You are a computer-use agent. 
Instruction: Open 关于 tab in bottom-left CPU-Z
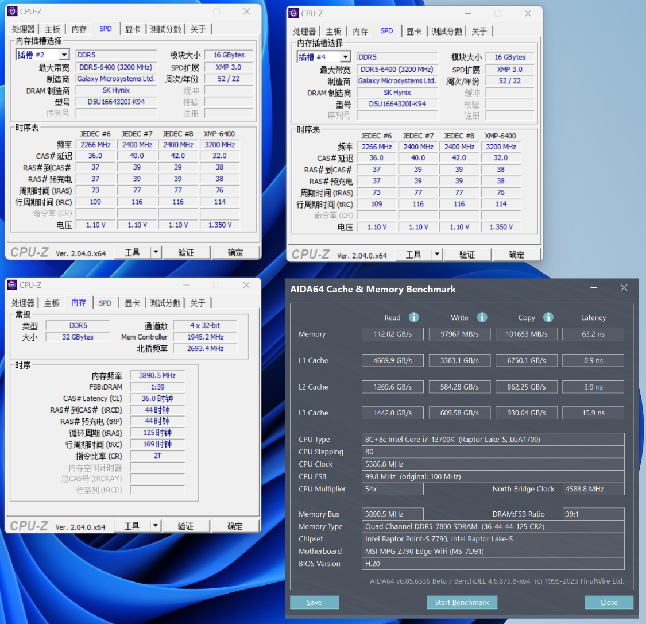pos(198,303)
